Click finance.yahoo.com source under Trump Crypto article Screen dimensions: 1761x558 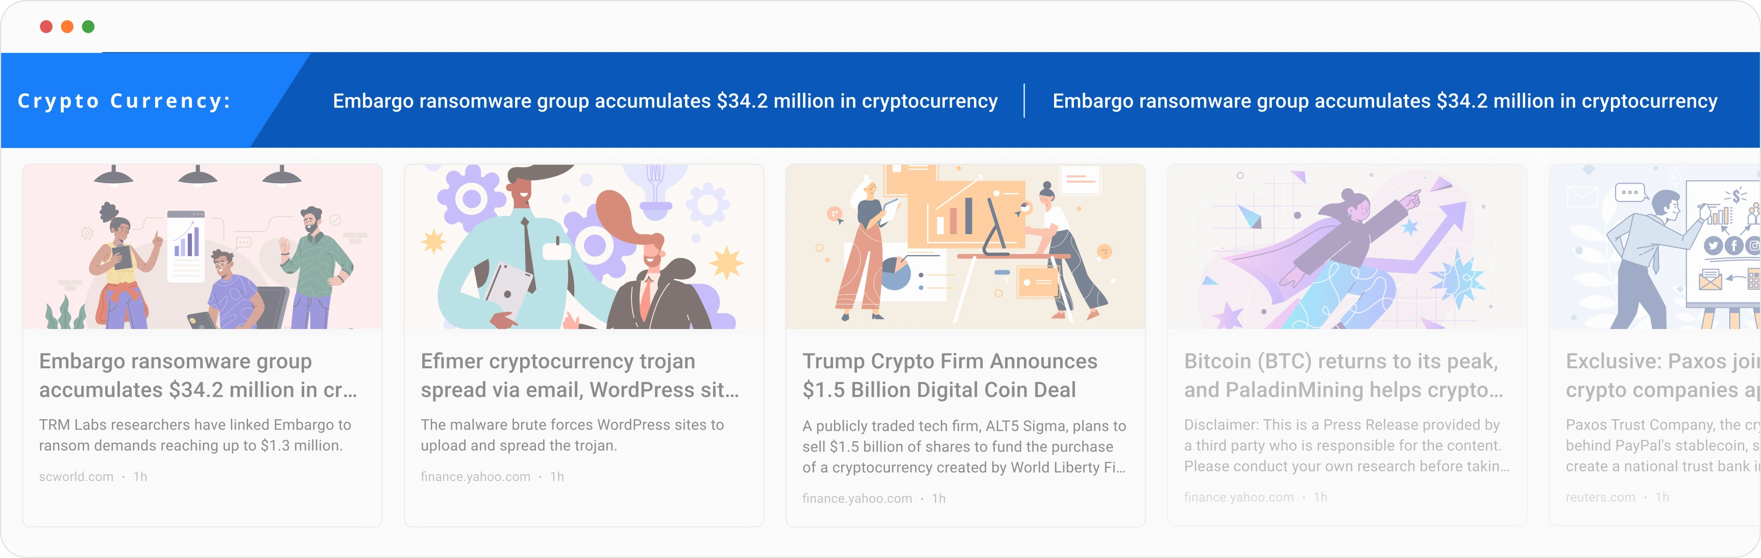coord(857,499)
